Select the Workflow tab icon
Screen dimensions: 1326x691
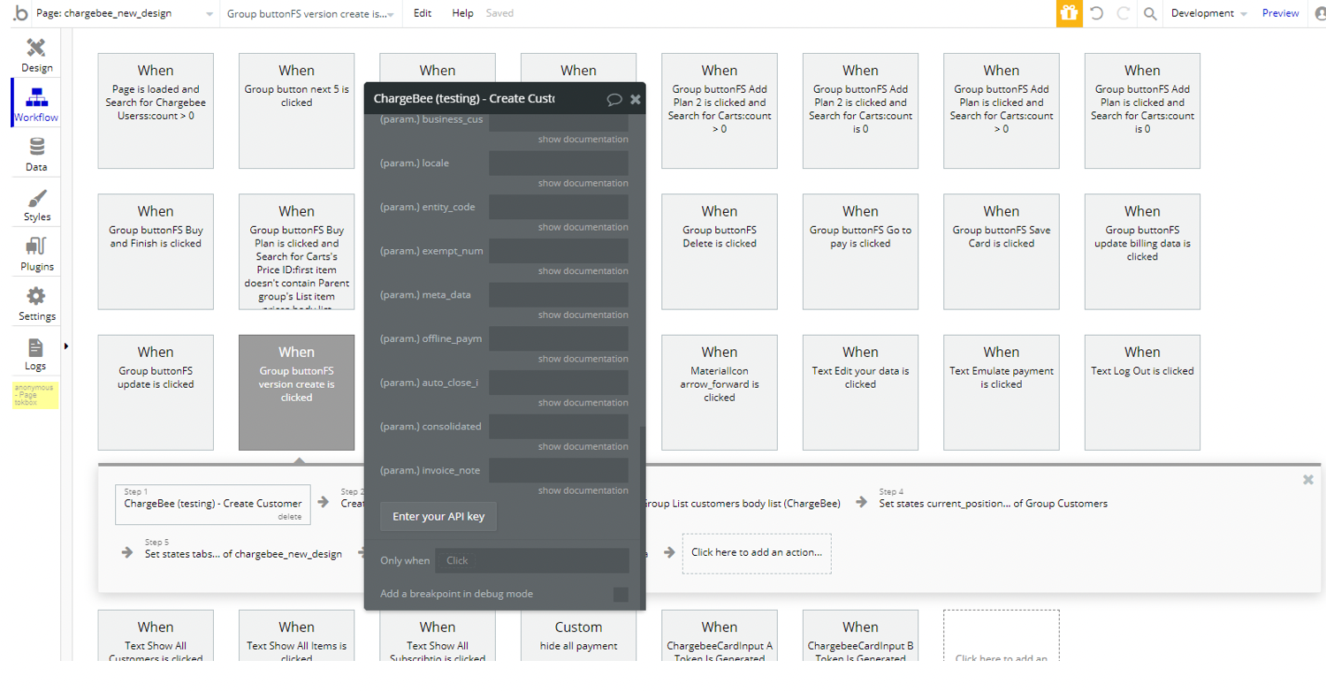tap(36, 96)
